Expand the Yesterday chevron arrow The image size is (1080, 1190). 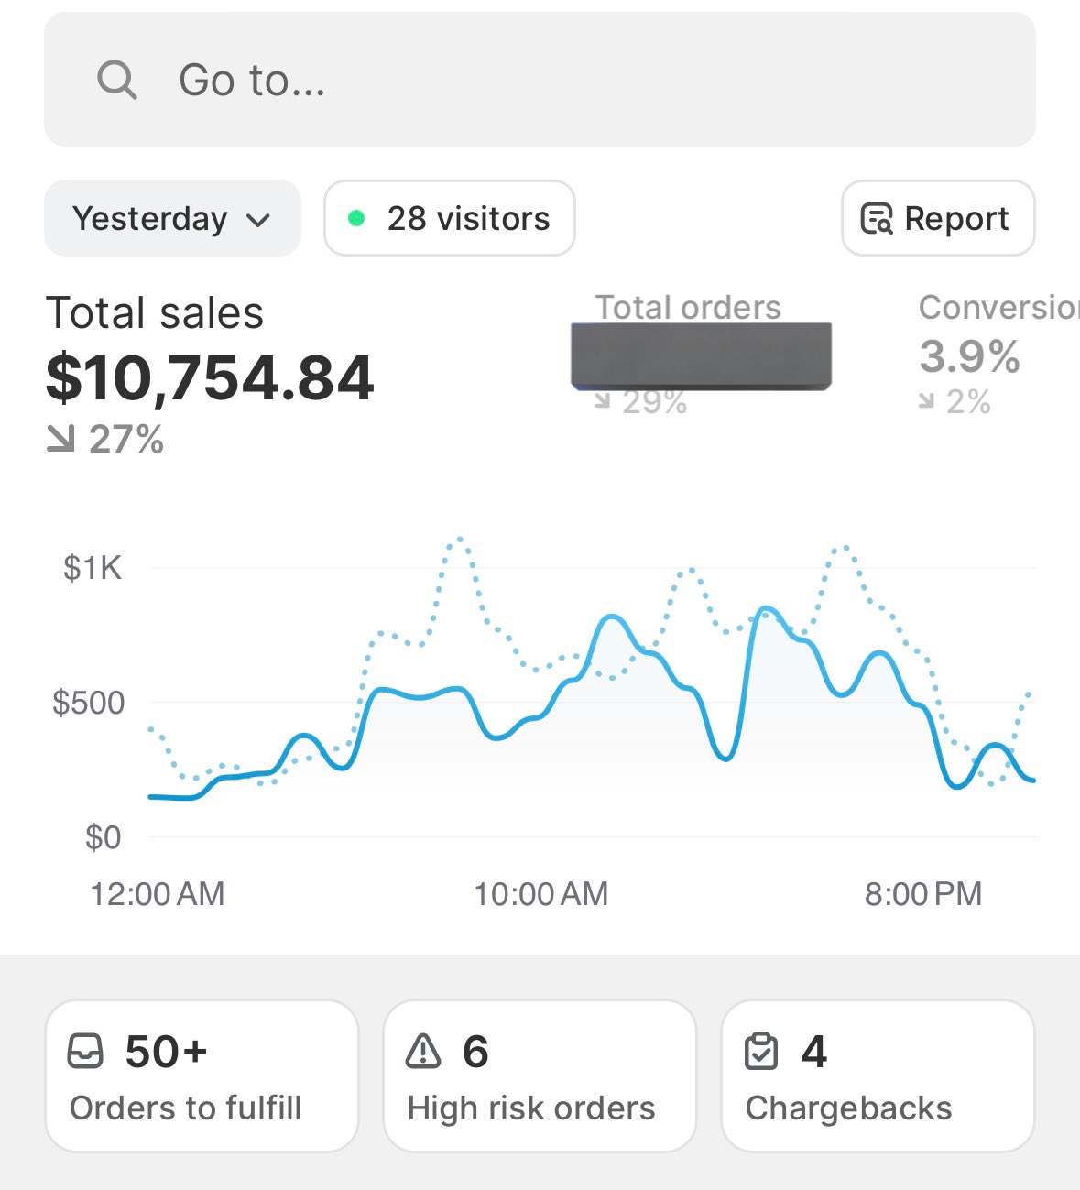pos(259,220)
